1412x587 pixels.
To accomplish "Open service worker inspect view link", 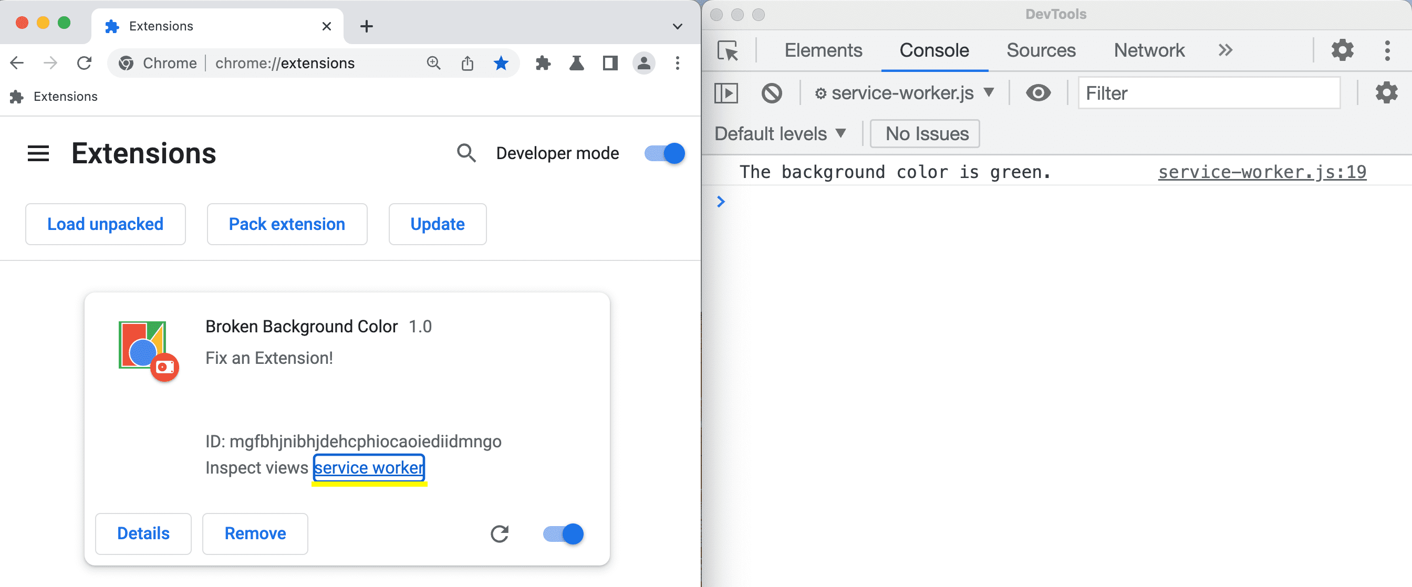I will [x=369, y=468].
